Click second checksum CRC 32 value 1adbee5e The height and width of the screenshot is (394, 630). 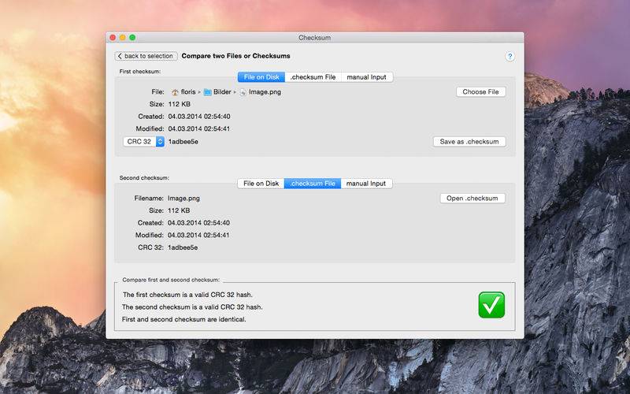coord(183,247)
